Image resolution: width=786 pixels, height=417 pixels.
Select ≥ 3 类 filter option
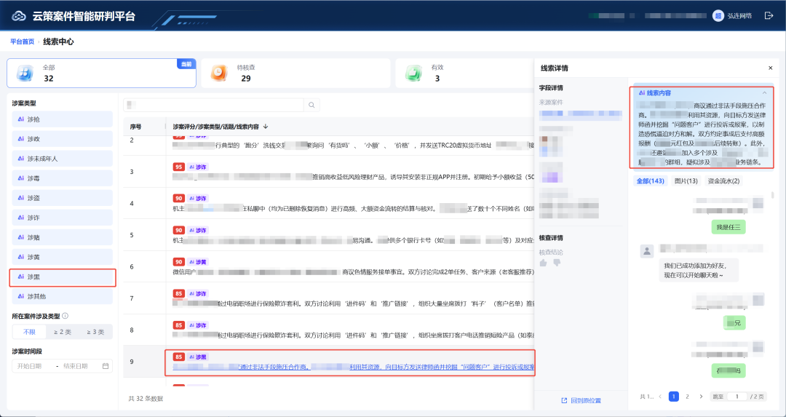(96, 332)
